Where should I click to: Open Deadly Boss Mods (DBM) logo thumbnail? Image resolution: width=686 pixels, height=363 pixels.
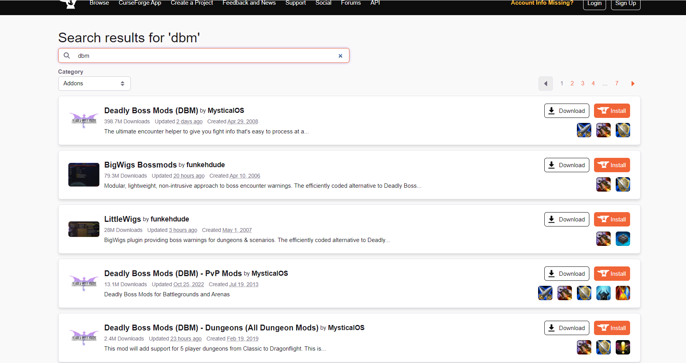tap(84, 121)
